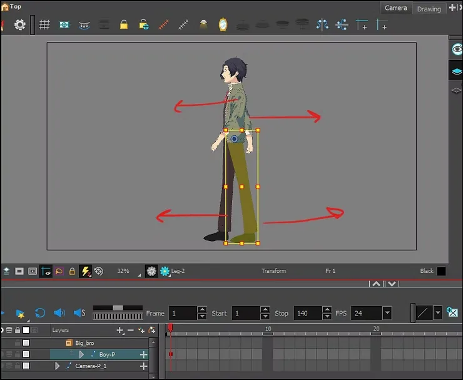
Task: Switch to the Camera tab
Action: tap(395, 8)
